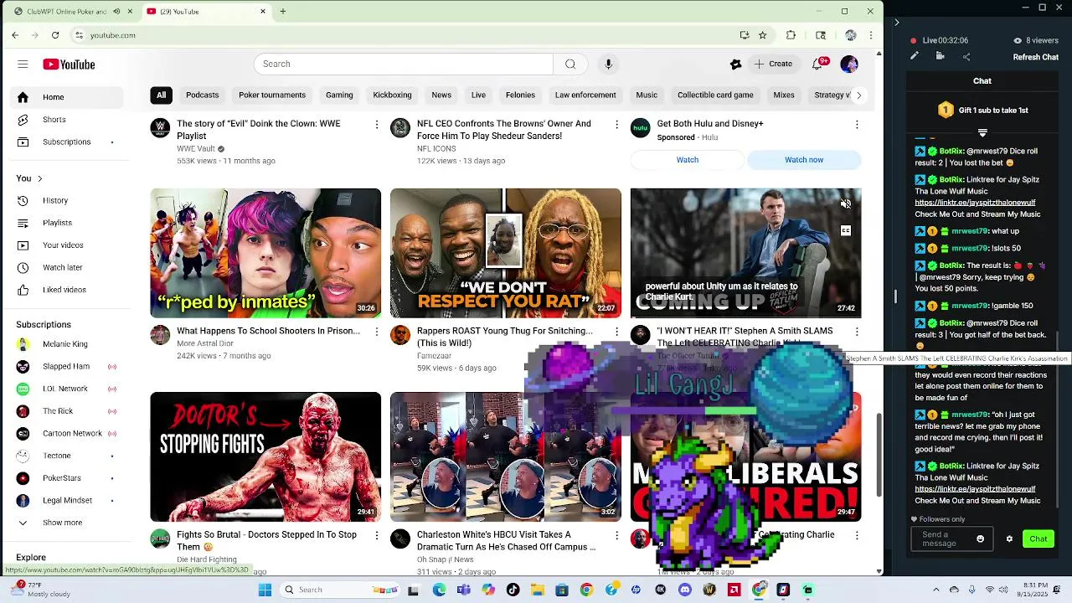
Task: Open the Doctor's Stopping Fights thumbnail
Action: tap(265, 456)
